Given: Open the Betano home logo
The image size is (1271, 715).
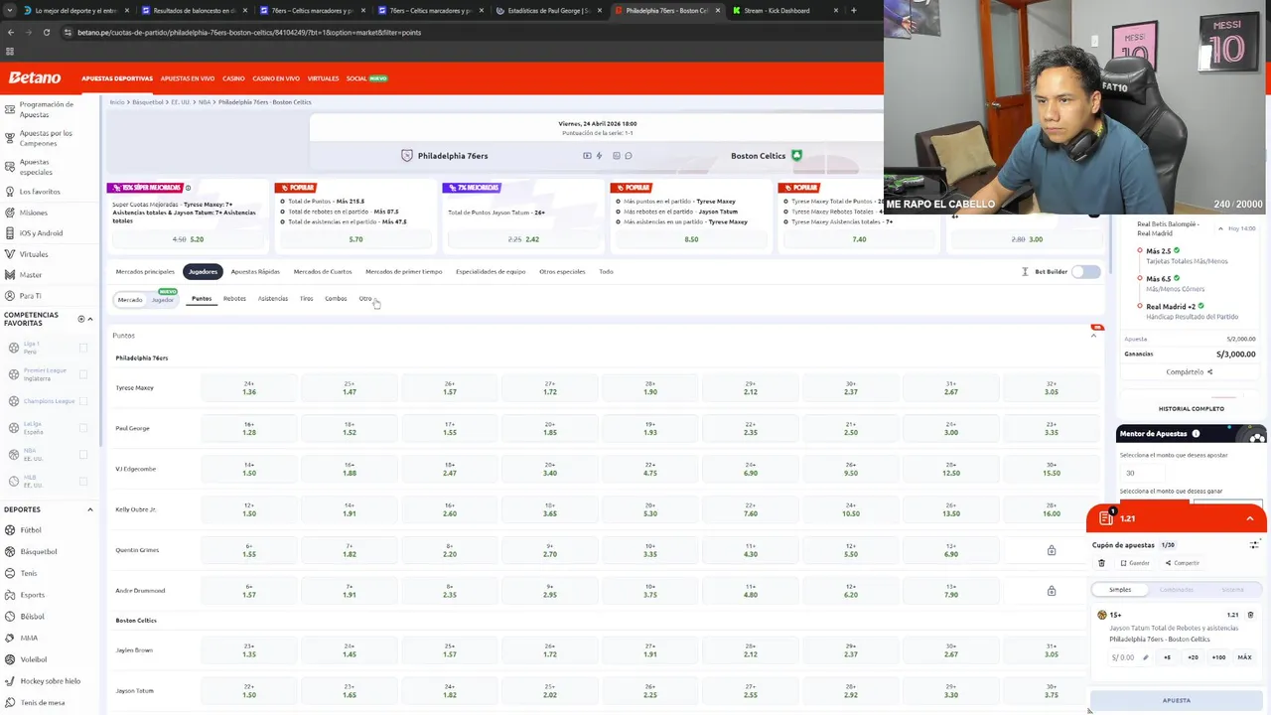Looking at the screenshot, I should [35, 77].
